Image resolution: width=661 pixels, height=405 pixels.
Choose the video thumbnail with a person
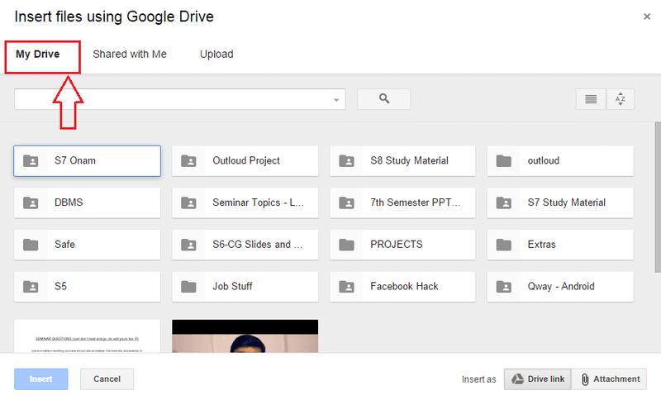click(x=245, y=336)
